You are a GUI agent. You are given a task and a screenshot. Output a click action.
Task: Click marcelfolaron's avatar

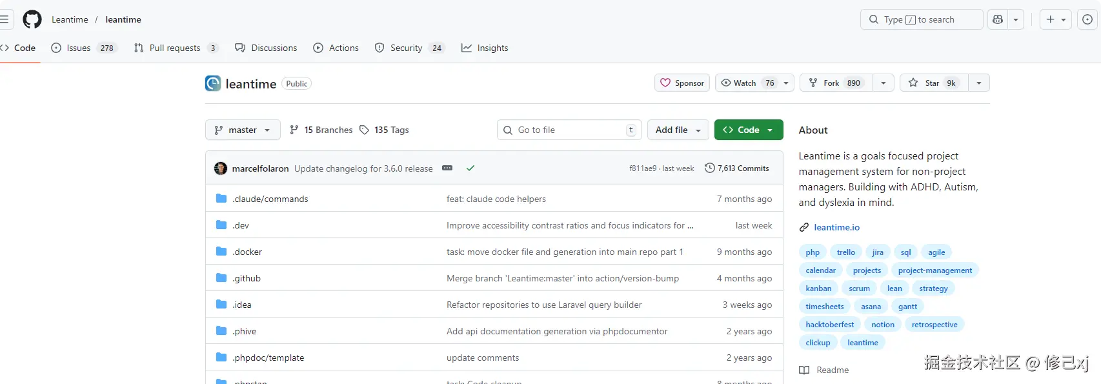(221, 168)
